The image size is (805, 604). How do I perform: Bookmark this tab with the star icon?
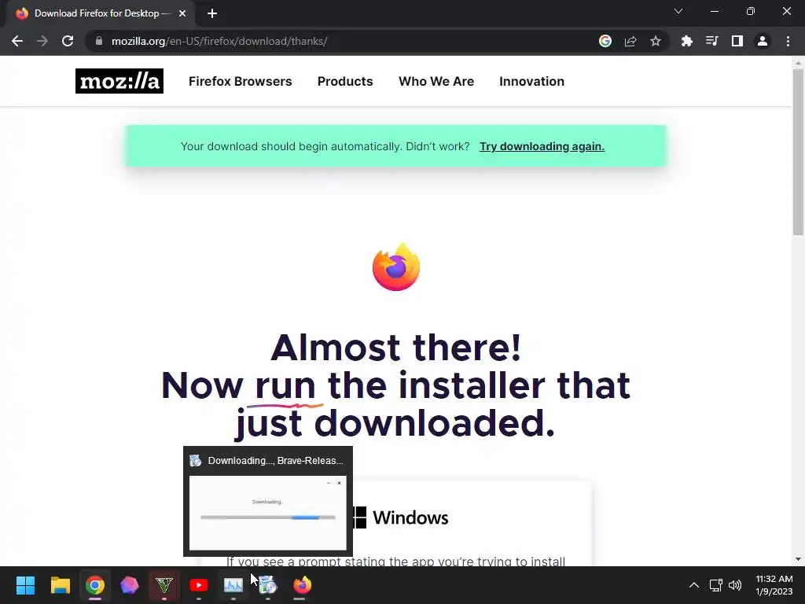[x=656, y=41]
